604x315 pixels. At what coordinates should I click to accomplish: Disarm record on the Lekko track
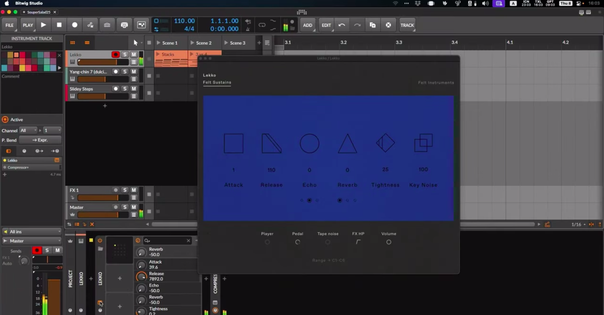click(x=115, y=54)
